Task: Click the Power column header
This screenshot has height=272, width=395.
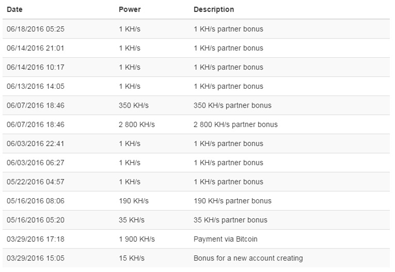Action: (130, 10)
